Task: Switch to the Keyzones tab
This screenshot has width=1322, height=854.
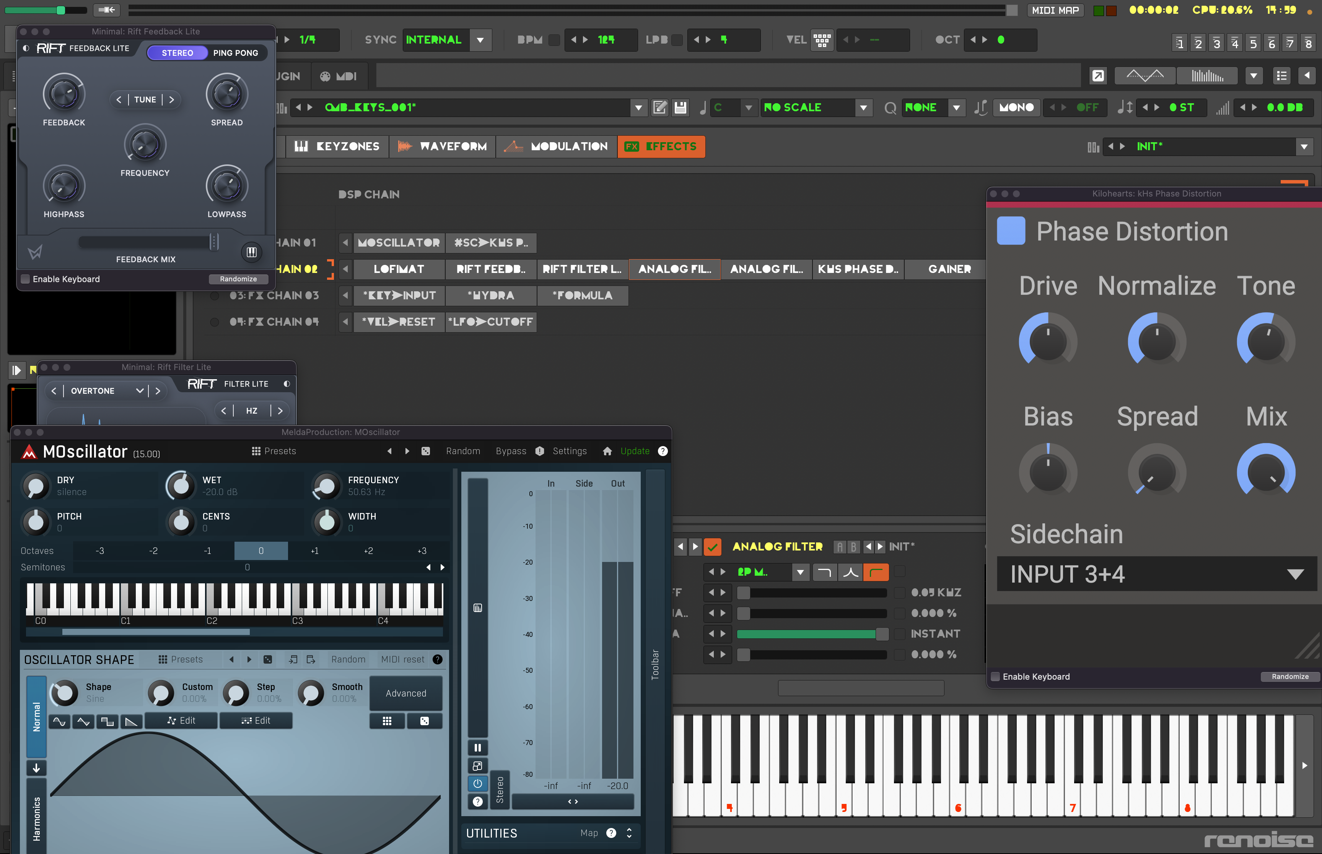Action: tap(337, 146)
